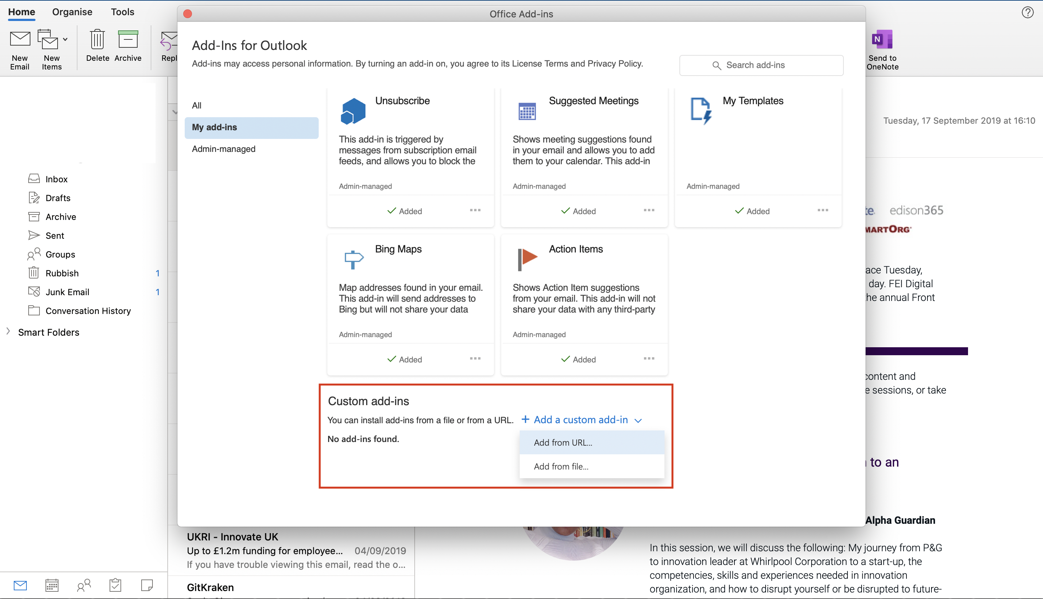
Task: Open Calendar view from the bottom bar
Action: tap(52, 585)
